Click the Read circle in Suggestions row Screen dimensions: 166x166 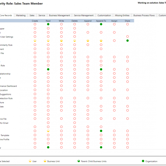pyautogui.click(x=48, y=94)
